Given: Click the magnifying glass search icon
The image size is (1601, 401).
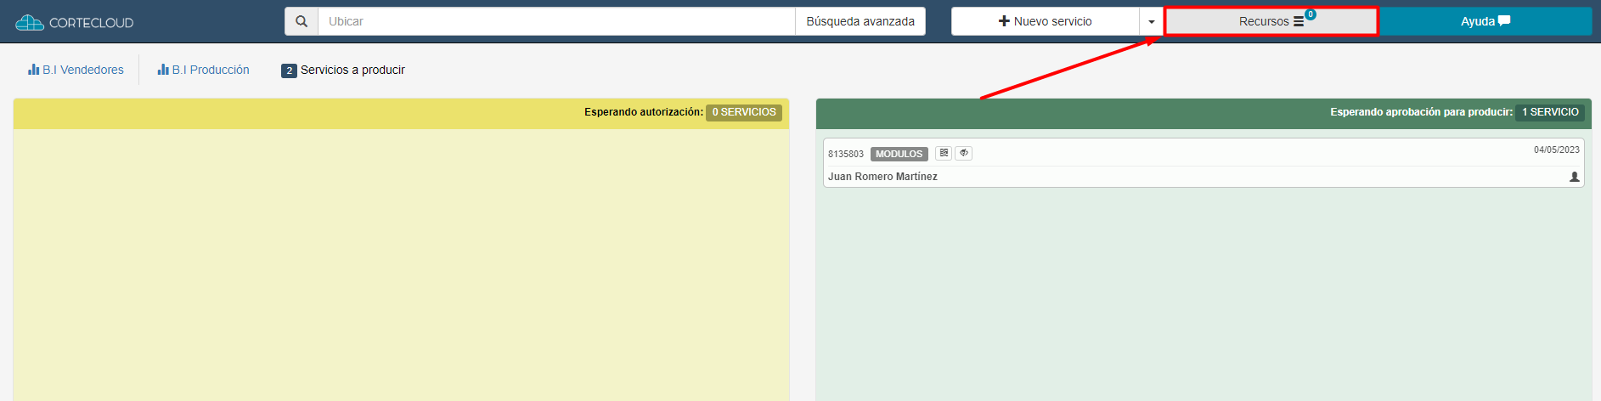Looking at the screenshot, I should point(302,21).
